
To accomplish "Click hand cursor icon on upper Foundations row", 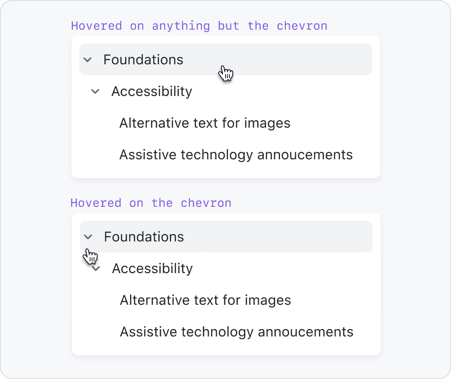I will click(225, 74).
